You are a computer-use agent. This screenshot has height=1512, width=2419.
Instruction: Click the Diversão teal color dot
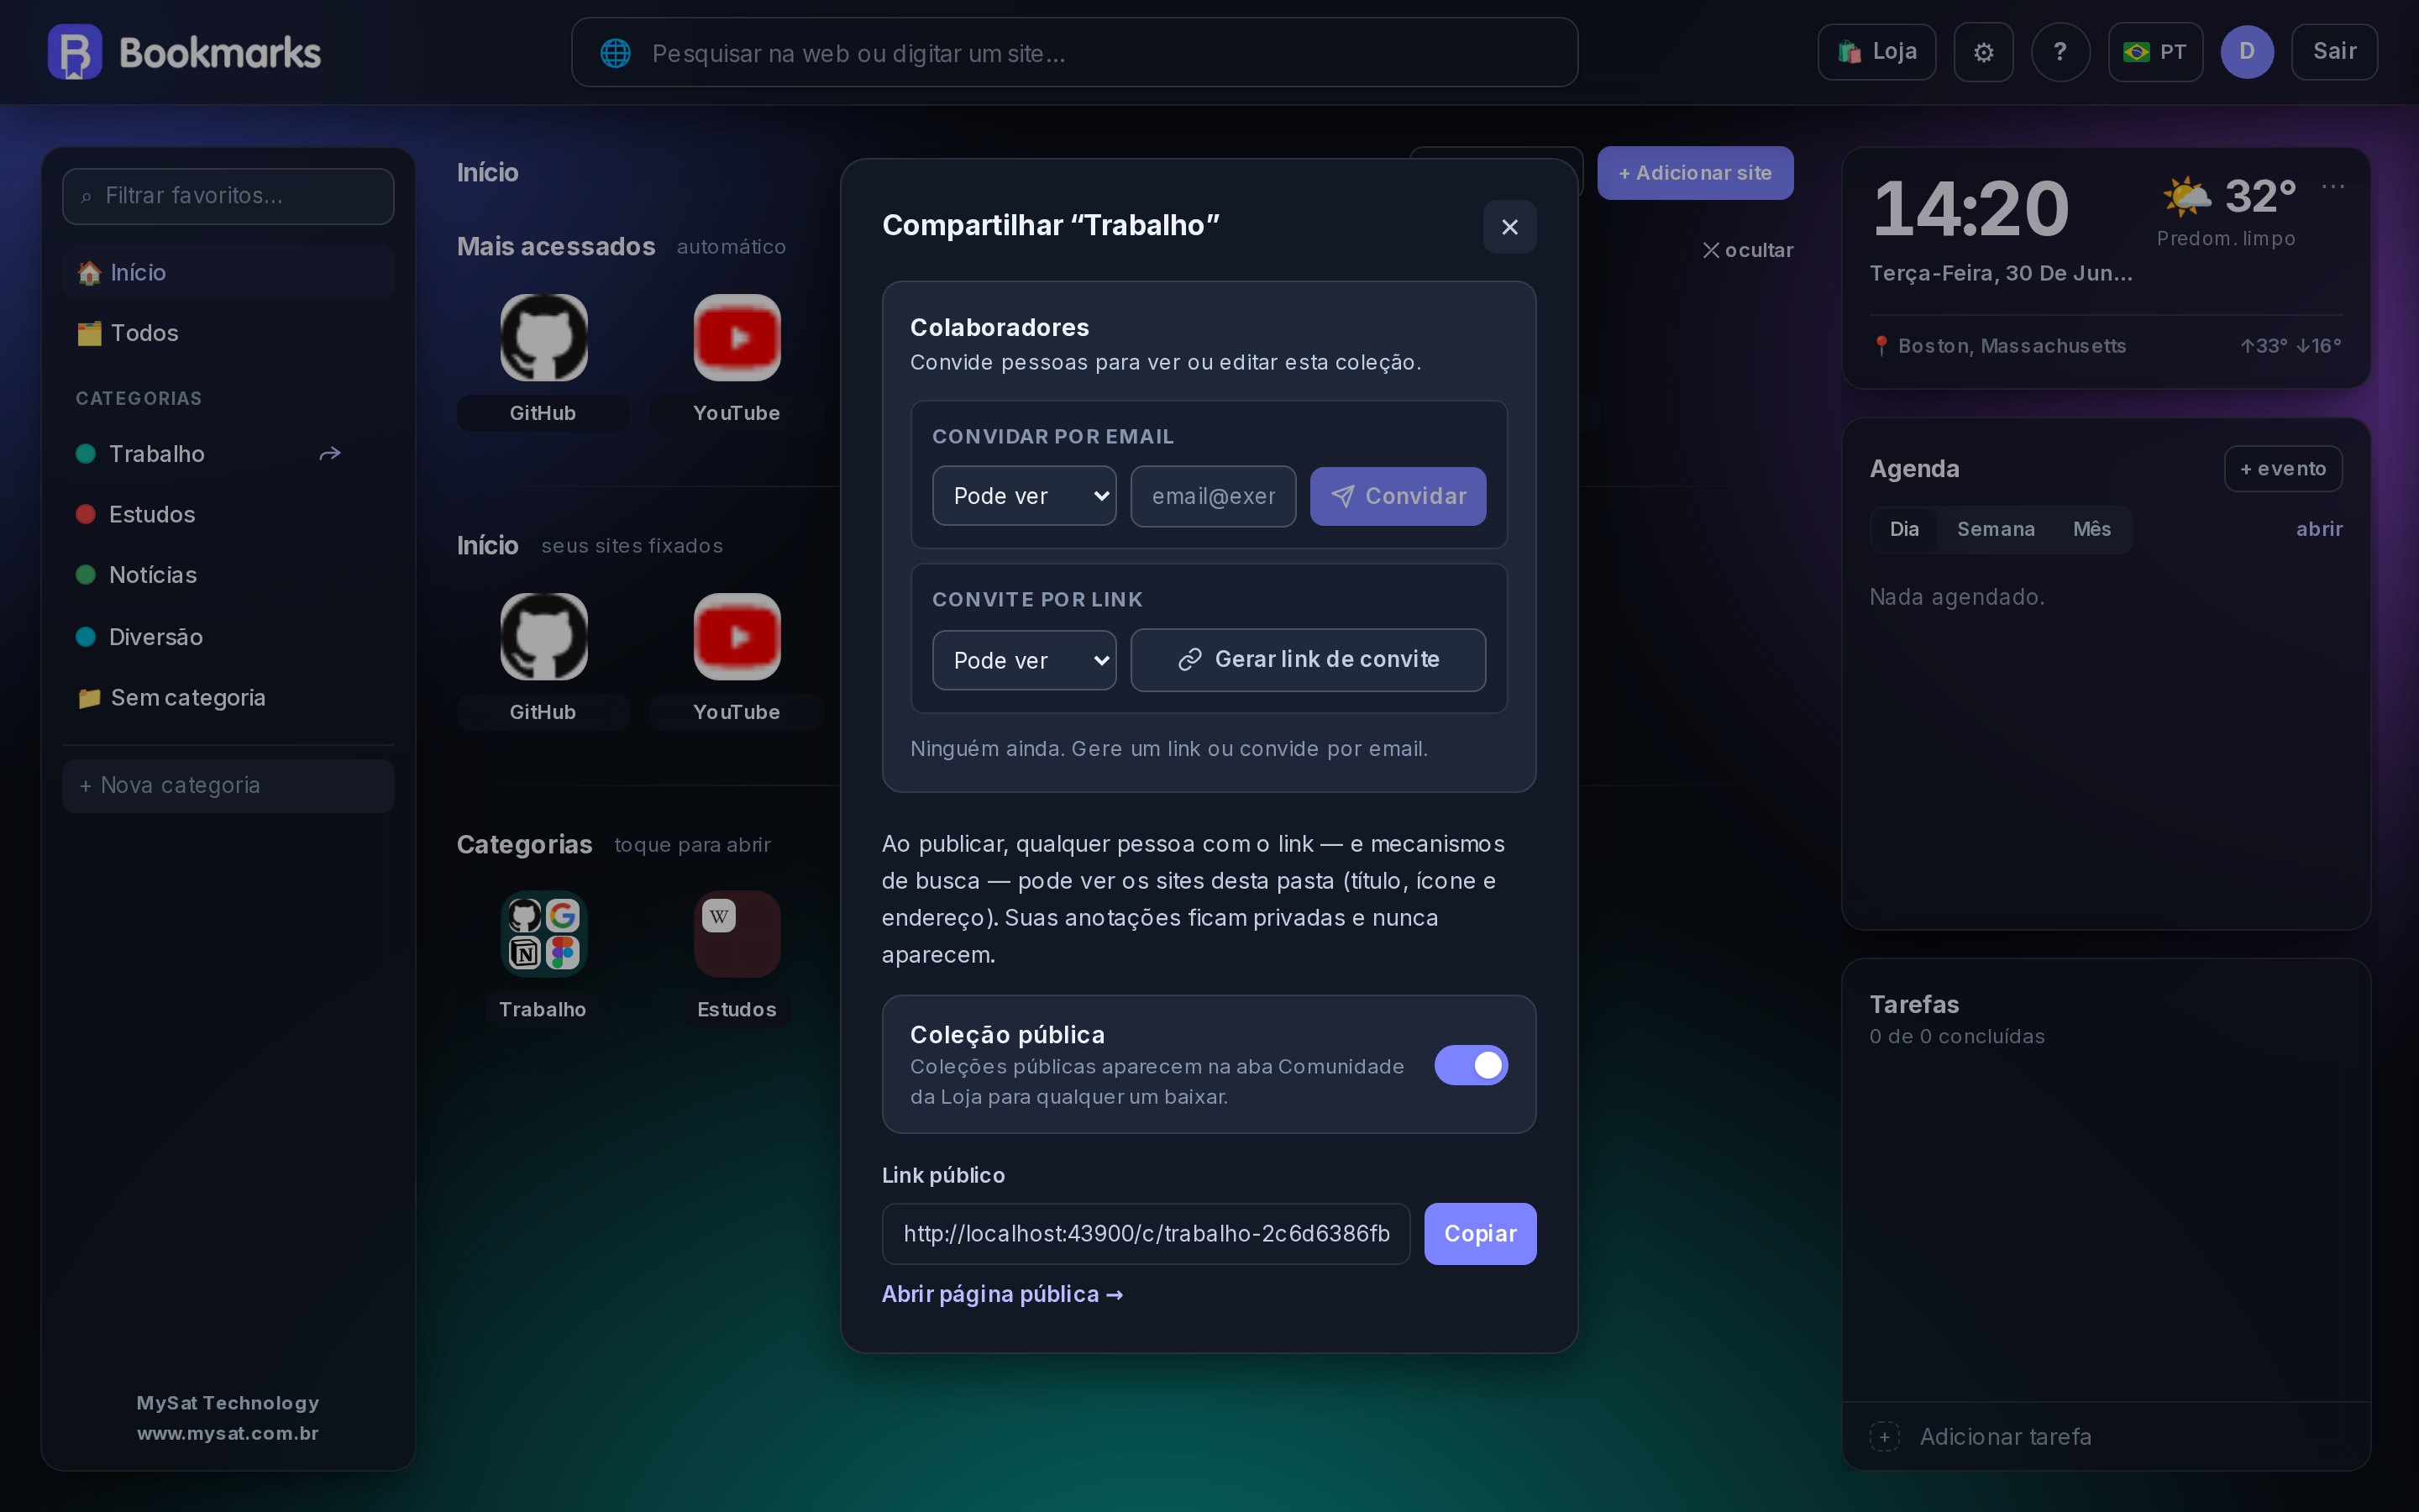coord(86,637)
